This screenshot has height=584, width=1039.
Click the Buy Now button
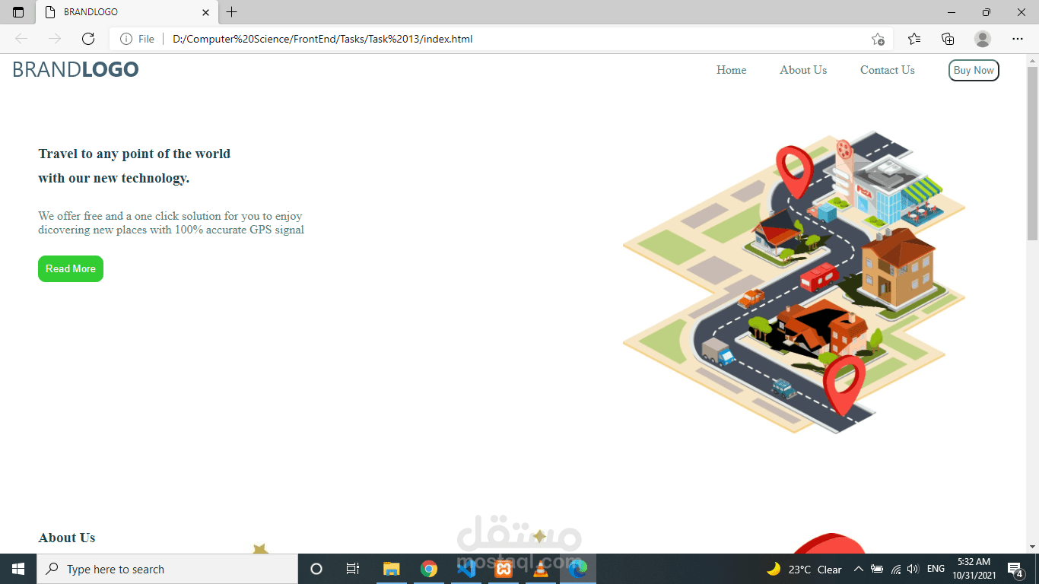974,71
